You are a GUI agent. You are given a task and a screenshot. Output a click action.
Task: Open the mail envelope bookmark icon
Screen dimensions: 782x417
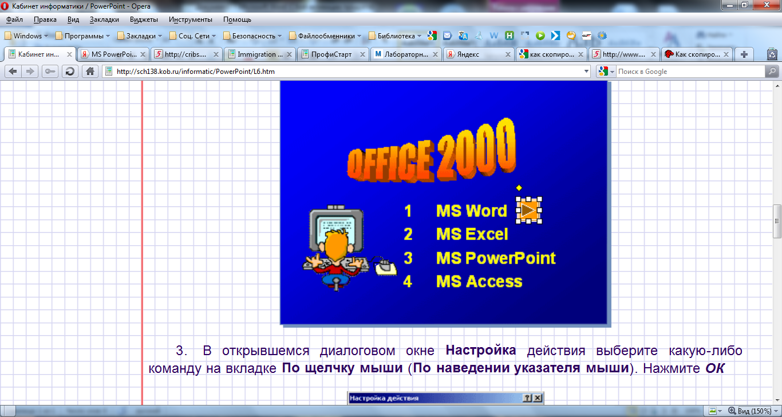coord(448,36)
